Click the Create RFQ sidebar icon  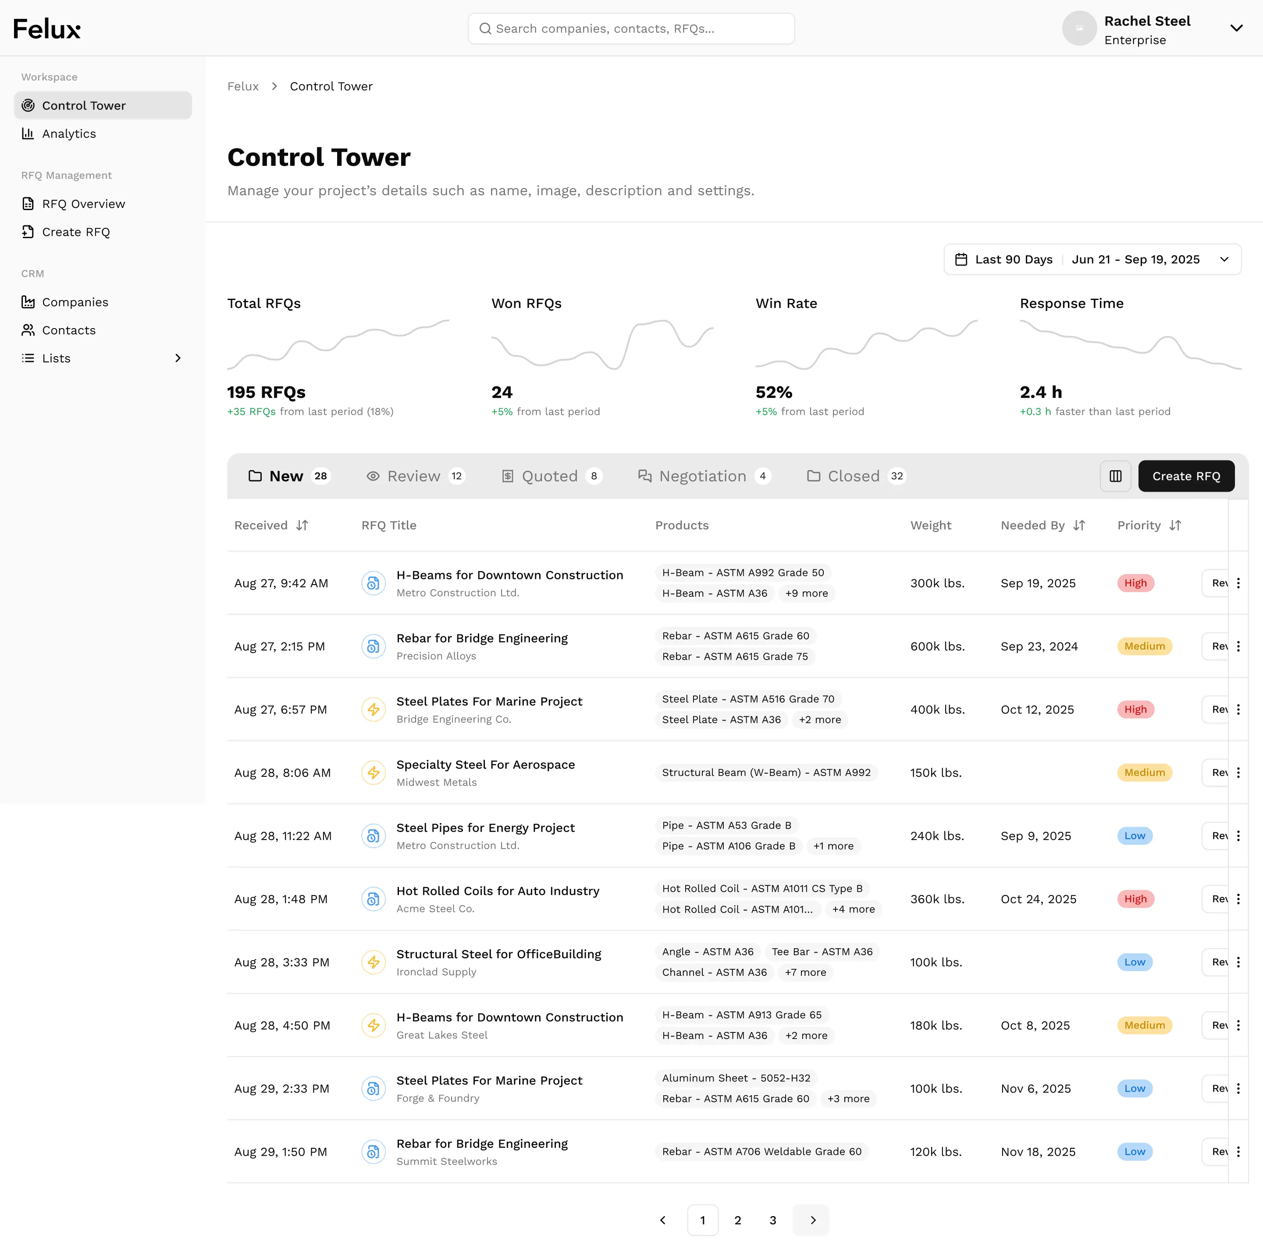pyautogui.click(x=28, y=232)
